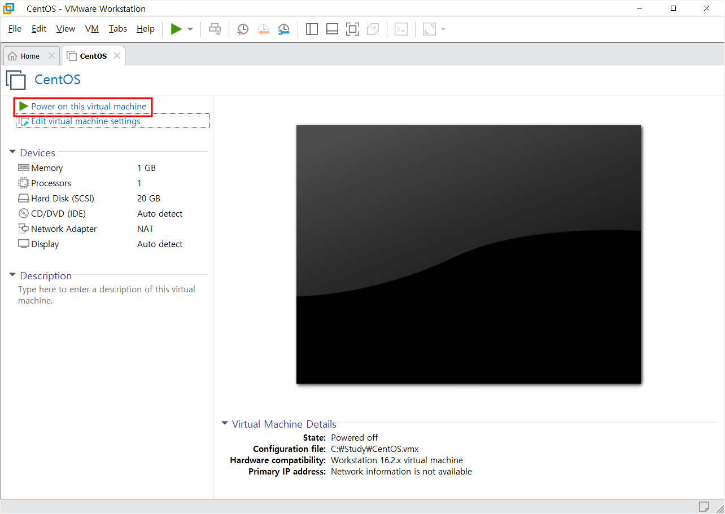Select the Memory device row
725x514 pixels.
tap(112, 168)
